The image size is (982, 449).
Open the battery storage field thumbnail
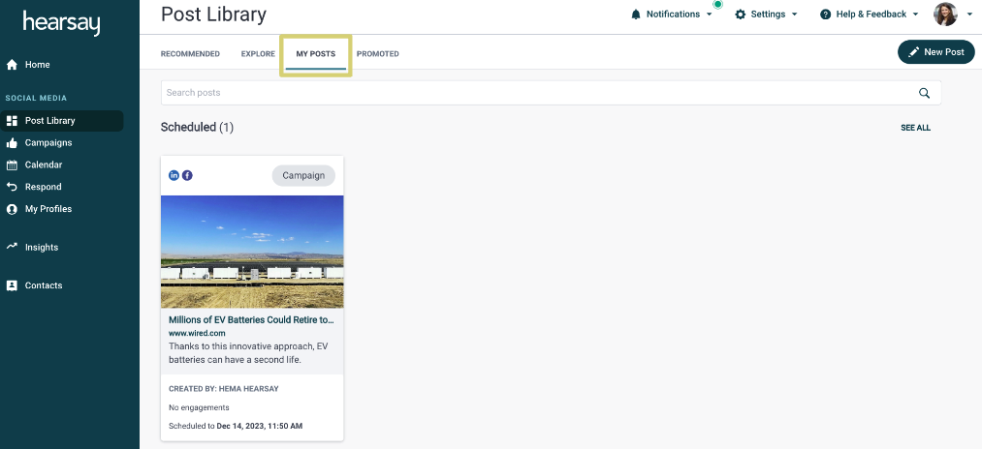click(252, 252)
